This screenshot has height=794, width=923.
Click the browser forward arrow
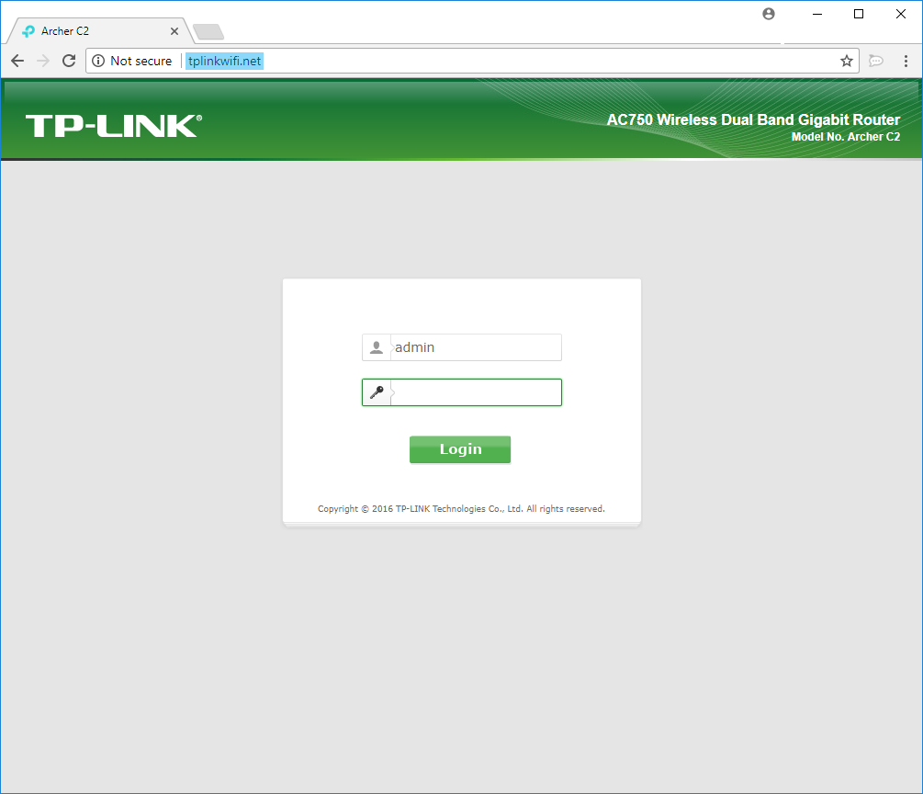tap(43, 61)
